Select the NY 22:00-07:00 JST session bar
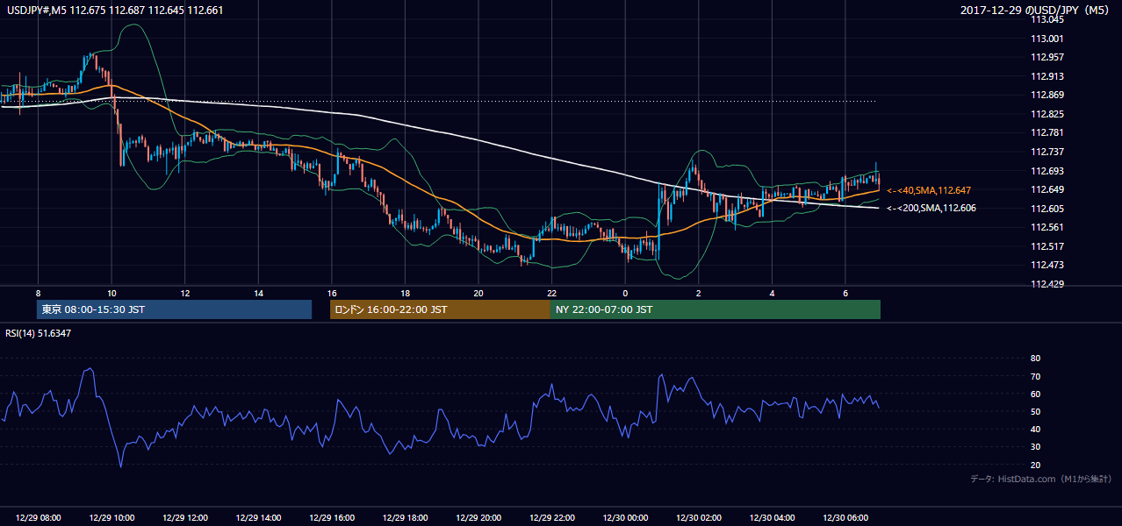Screen dimensions: 1122x526 click(x=716, y=309)
